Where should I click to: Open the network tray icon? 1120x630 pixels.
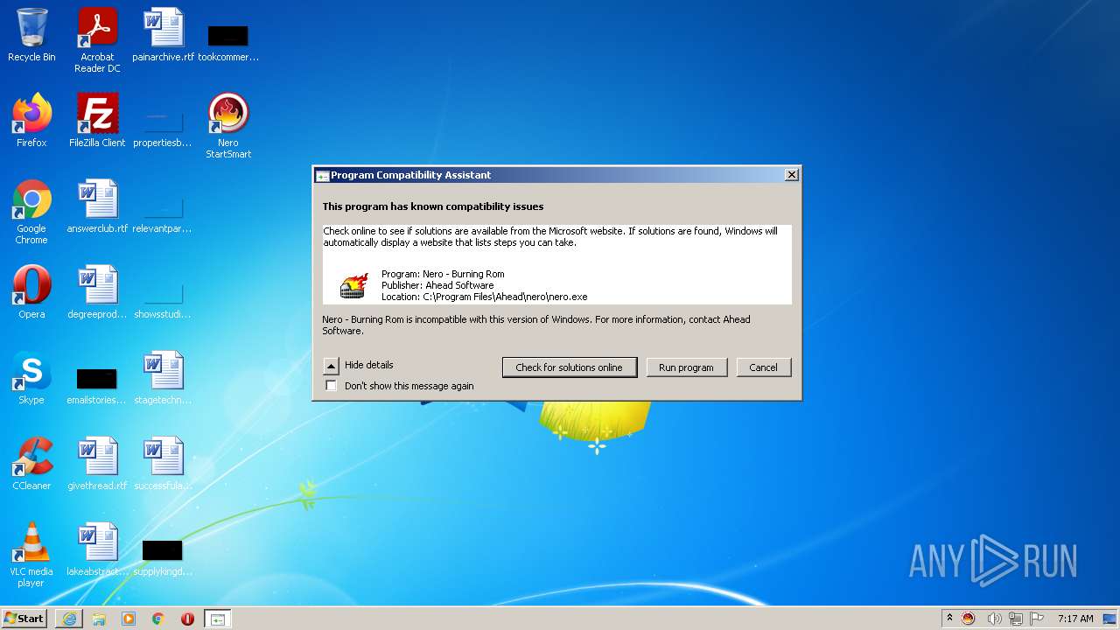coord(1015,619)
